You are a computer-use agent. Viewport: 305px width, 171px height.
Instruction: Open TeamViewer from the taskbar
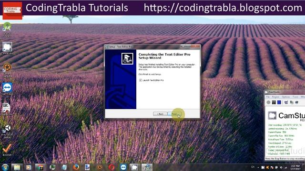(x=123, y=167)
